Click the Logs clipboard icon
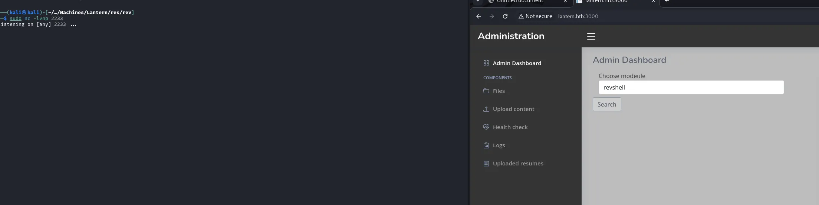This screenshot has width=819, height=205. click(486, 145)
